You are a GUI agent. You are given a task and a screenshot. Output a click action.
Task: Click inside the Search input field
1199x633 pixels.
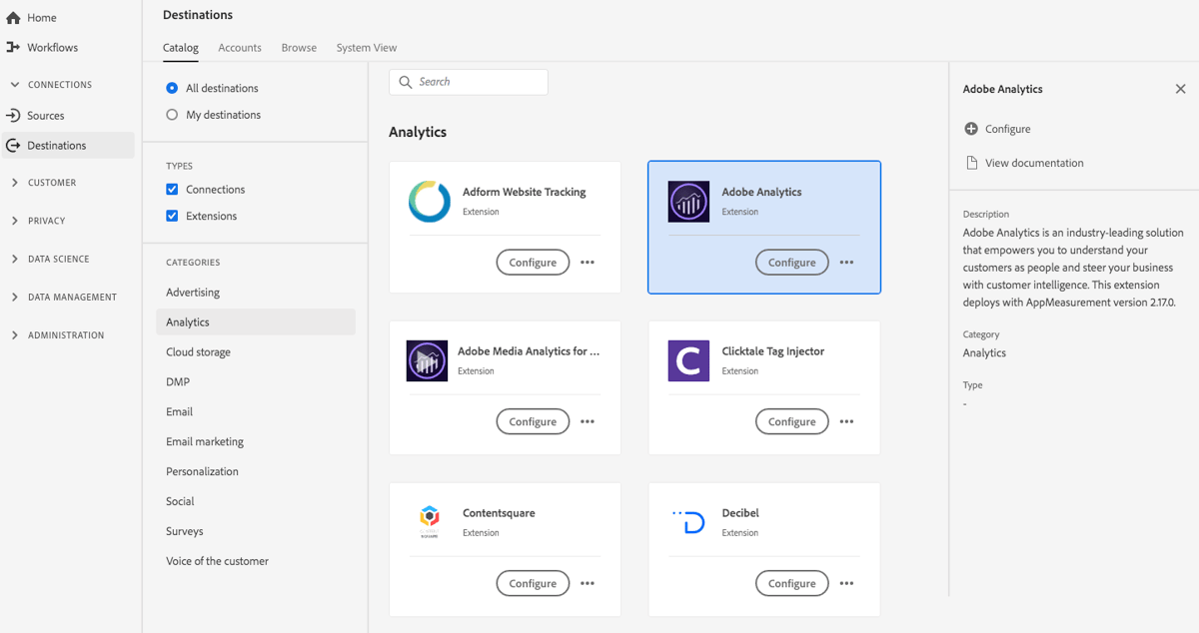click(468, 82)
